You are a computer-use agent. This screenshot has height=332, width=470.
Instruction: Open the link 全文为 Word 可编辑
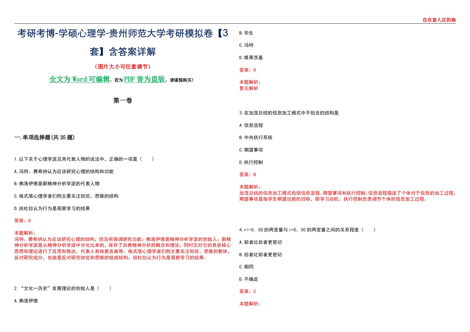[79, 79]
